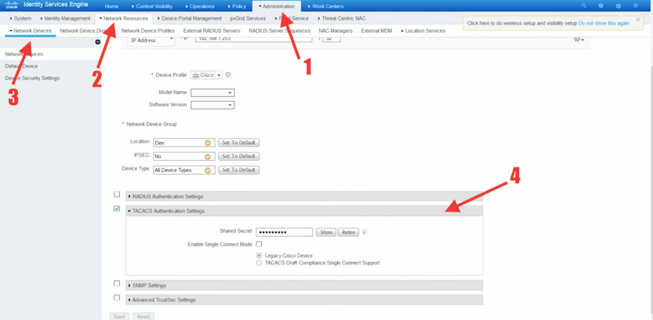The width and height of the screenshot is (653, 320).
Task: Click the Save button
Action: tap(119, 317)
